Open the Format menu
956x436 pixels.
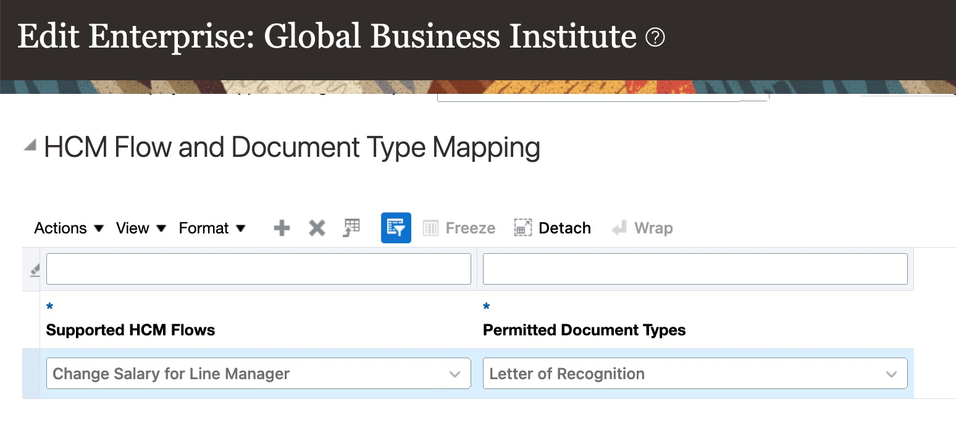pyautogui.click(x=212, y=228)
